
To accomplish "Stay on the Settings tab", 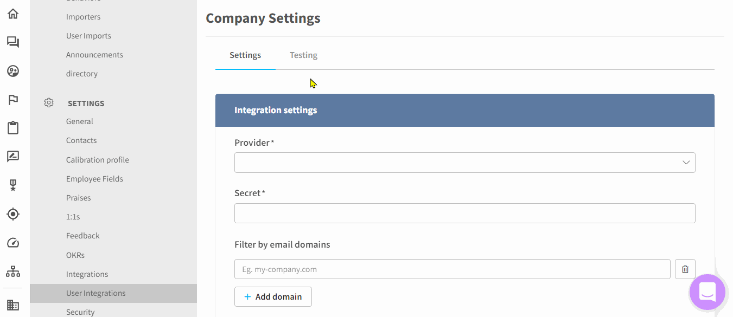I will pyautogui.click(x=245, y=55).
